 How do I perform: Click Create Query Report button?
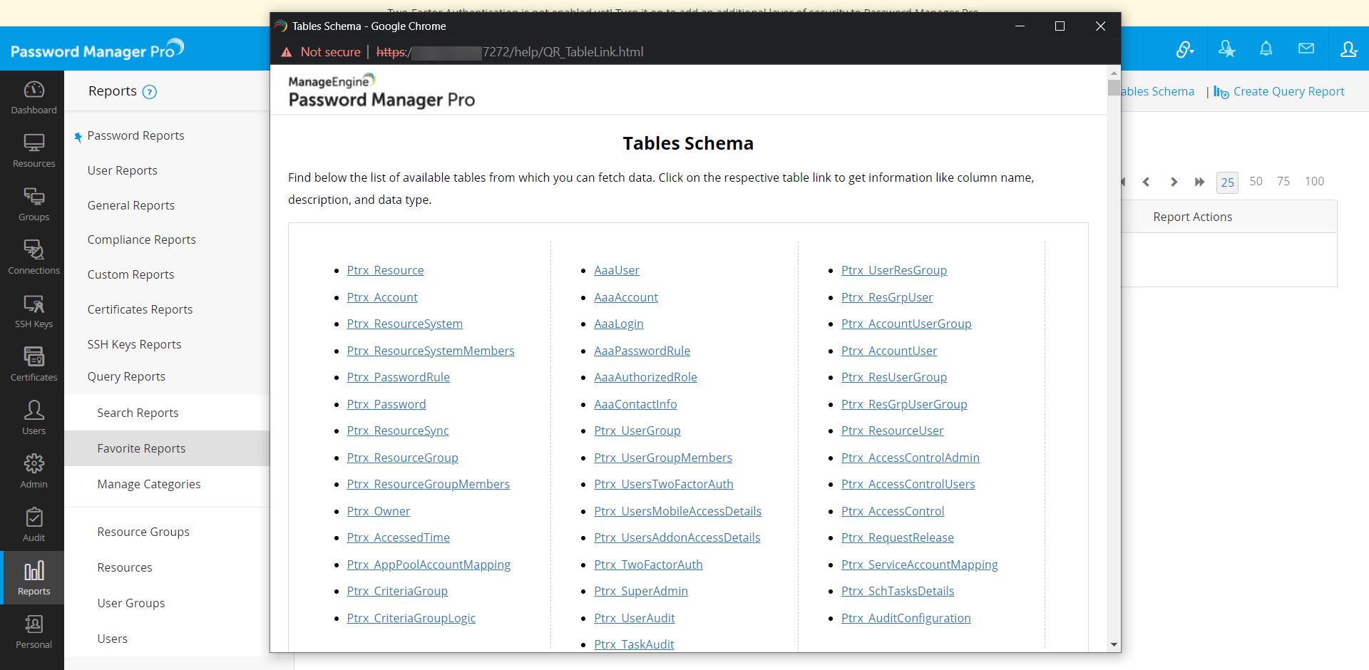coord(1288,92)
